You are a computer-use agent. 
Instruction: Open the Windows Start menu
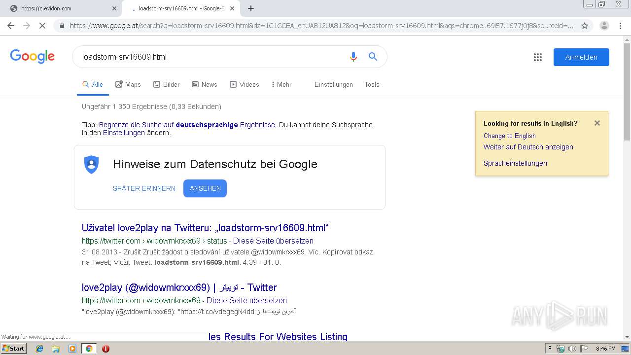click(13, 348)
